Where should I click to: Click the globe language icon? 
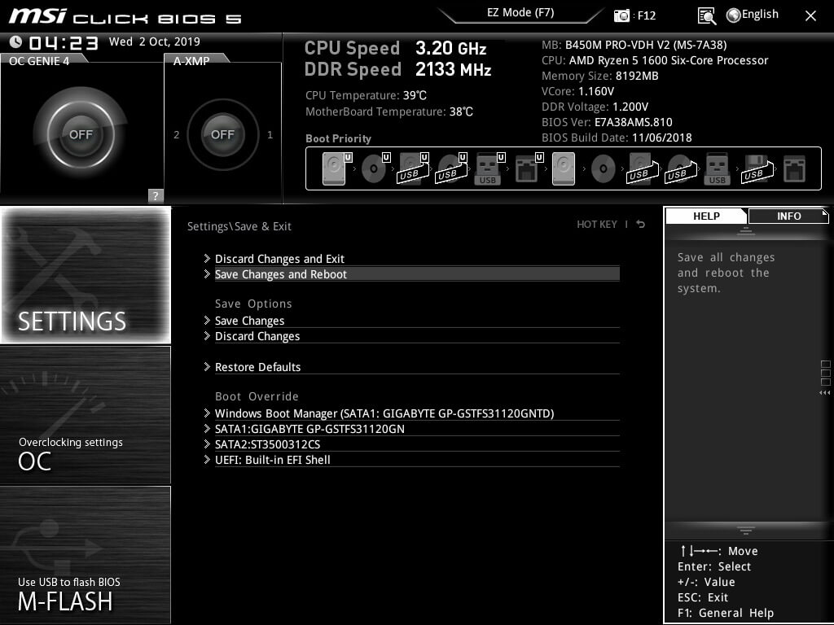(734, 15)
